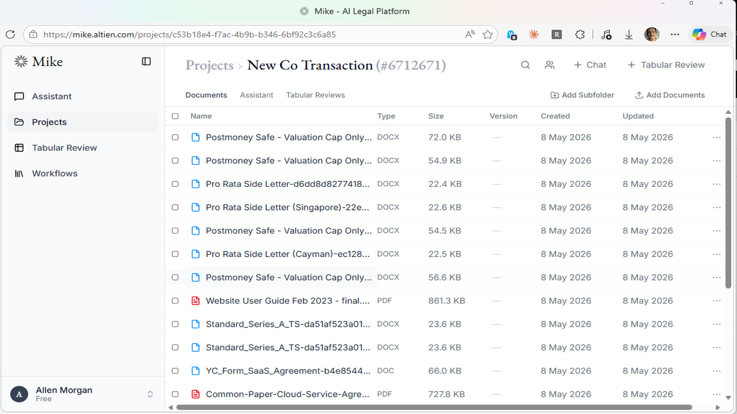Open browser read aloud option

[470, 34]
